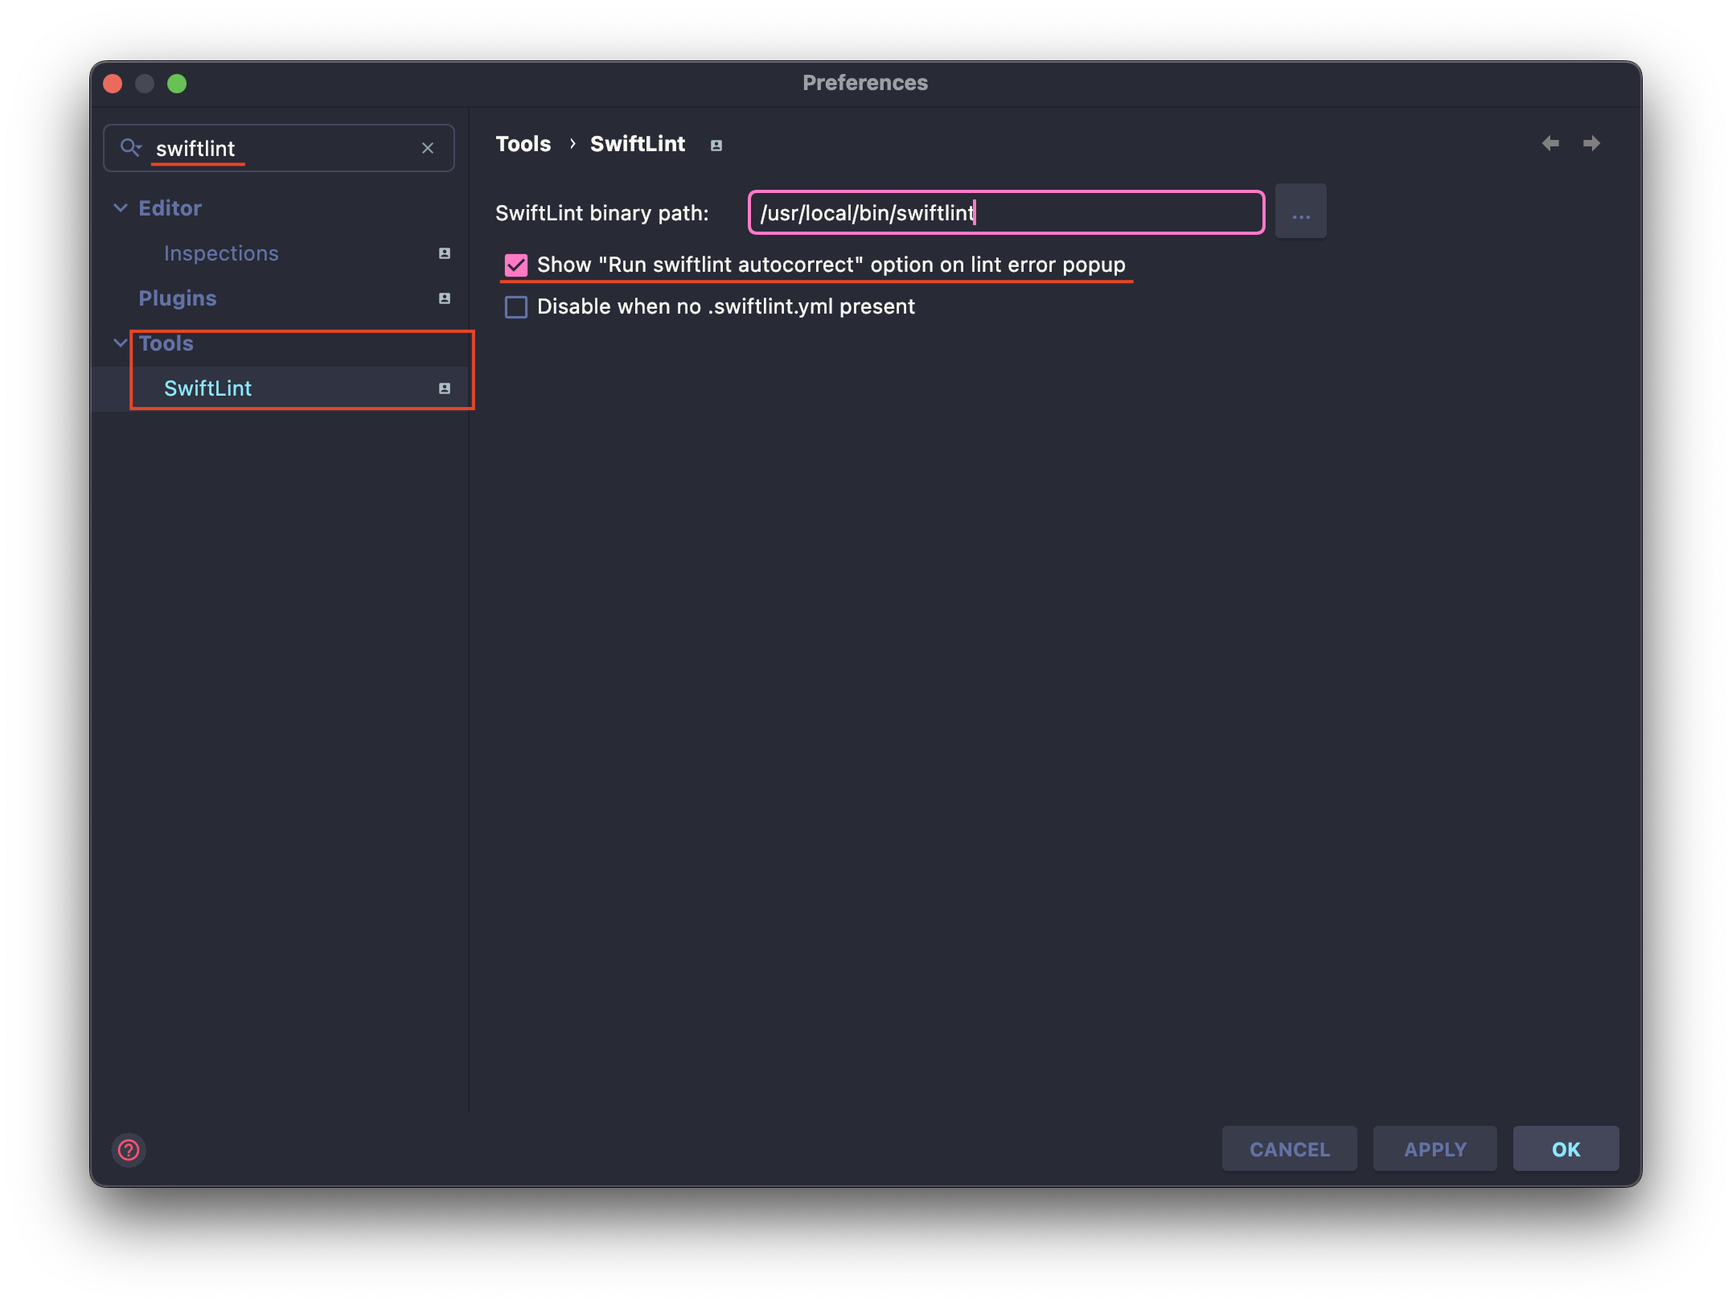Image resolution: width=1732 pixels, height=1306 pixels.
Task: Click the SwiftLint binary path field
Action: pos(1006,212)
